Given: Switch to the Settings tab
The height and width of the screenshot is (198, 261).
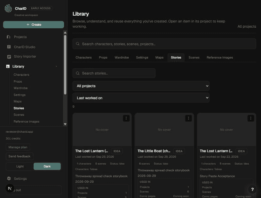Looking at the screenshot, I should pyautogui.click(x=142, y=58).
